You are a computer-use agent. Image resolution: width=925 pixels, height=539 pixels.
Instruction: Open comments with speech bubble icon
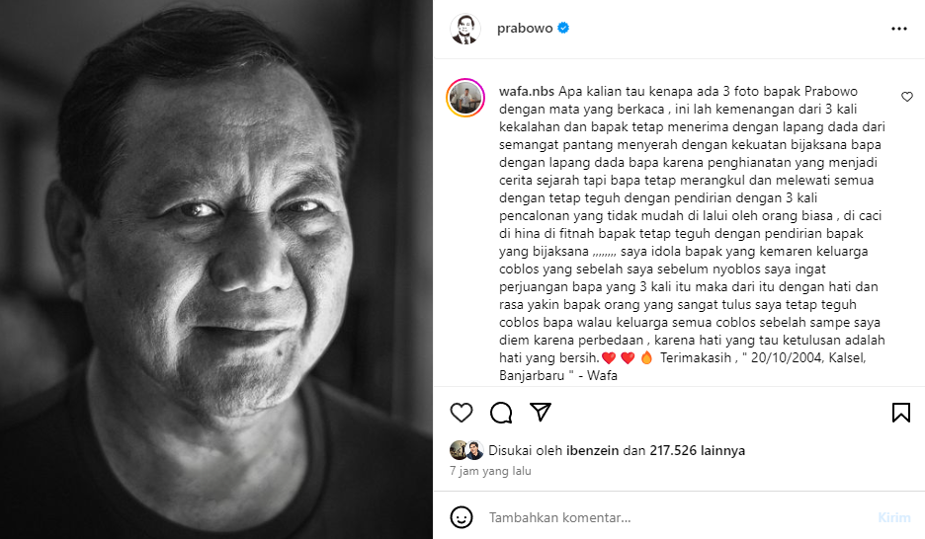501,413
